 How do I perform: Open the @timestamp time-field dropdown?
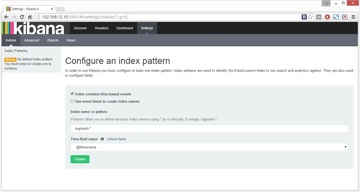[x=209, y=147]
